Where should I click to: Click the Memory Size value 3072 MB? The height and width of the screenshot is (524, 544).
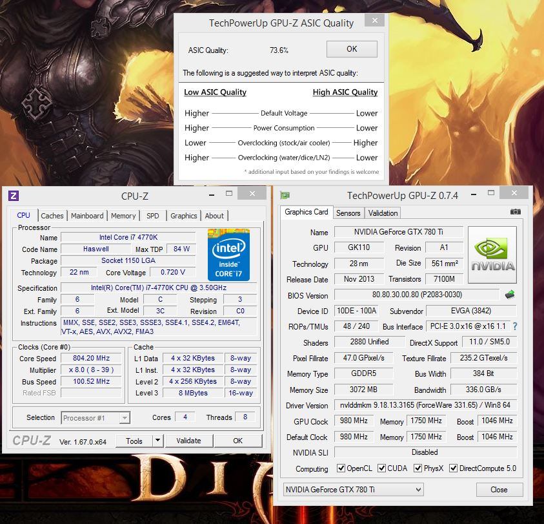point(363,390)
